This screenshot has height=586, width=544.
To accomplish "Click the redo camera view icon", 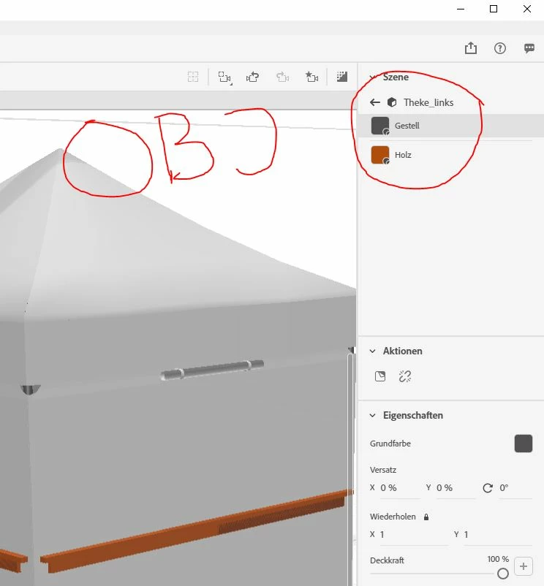I will [283, 77].
